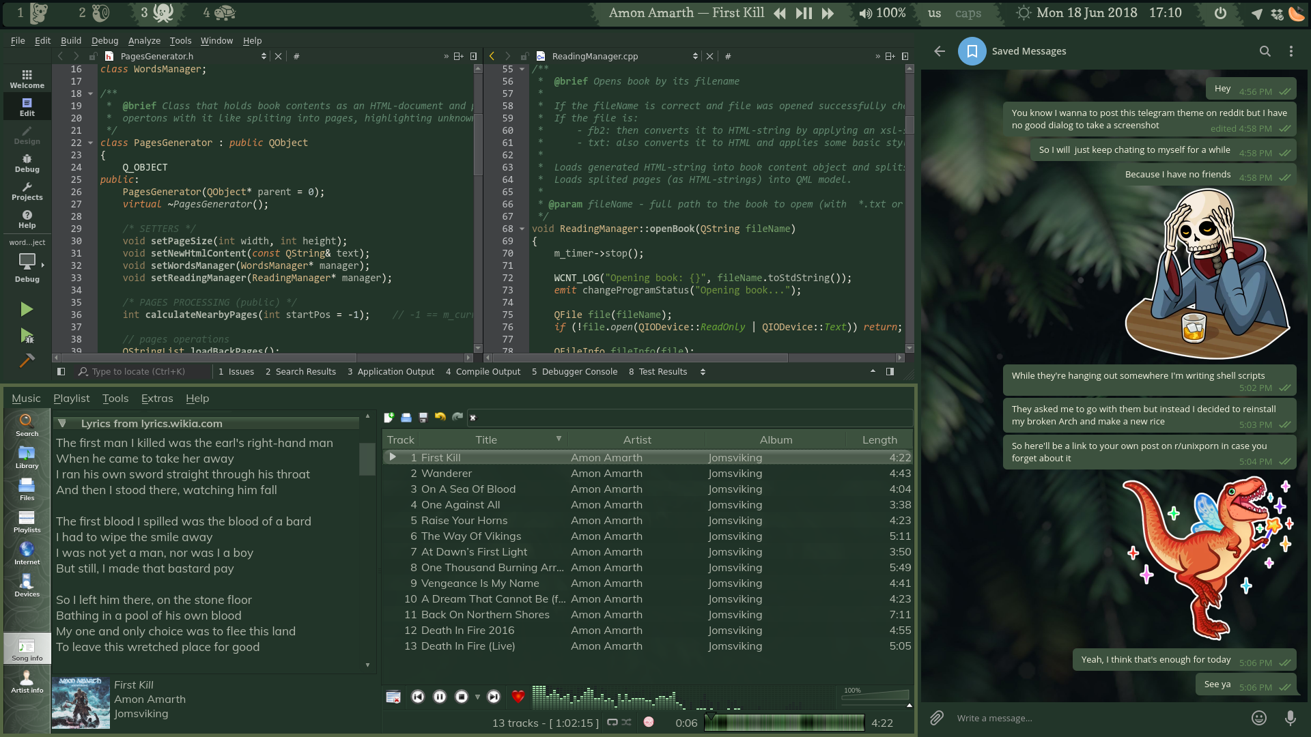Click the green Run arrow

point(27,309)
